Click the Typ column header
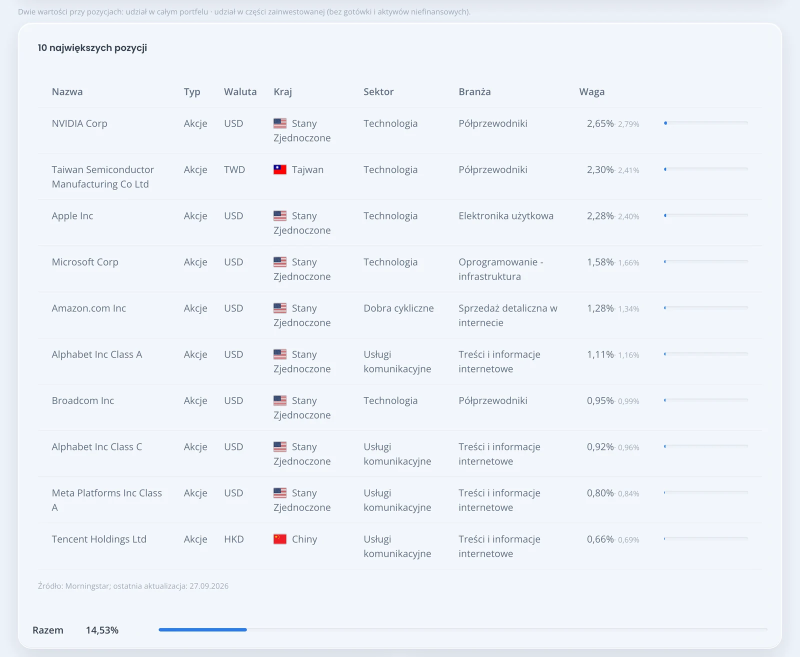The height and width of the screenshot is (657, 800). [192, 92]
